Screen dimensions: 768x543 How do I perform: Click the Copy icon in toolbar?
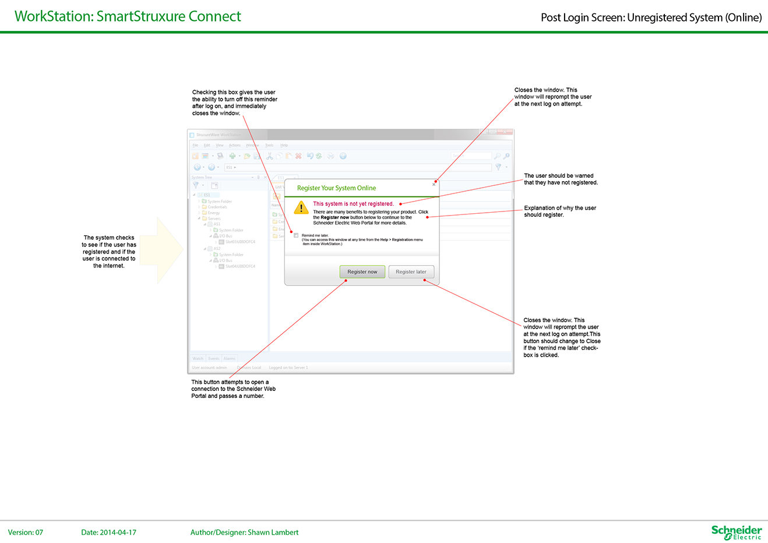(279, 156)
